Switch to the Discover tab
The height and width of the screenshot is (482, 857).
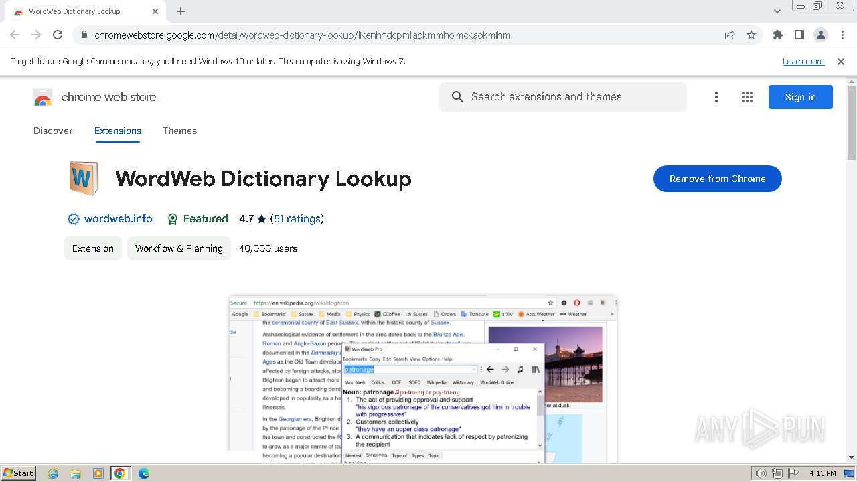(53, 131)
